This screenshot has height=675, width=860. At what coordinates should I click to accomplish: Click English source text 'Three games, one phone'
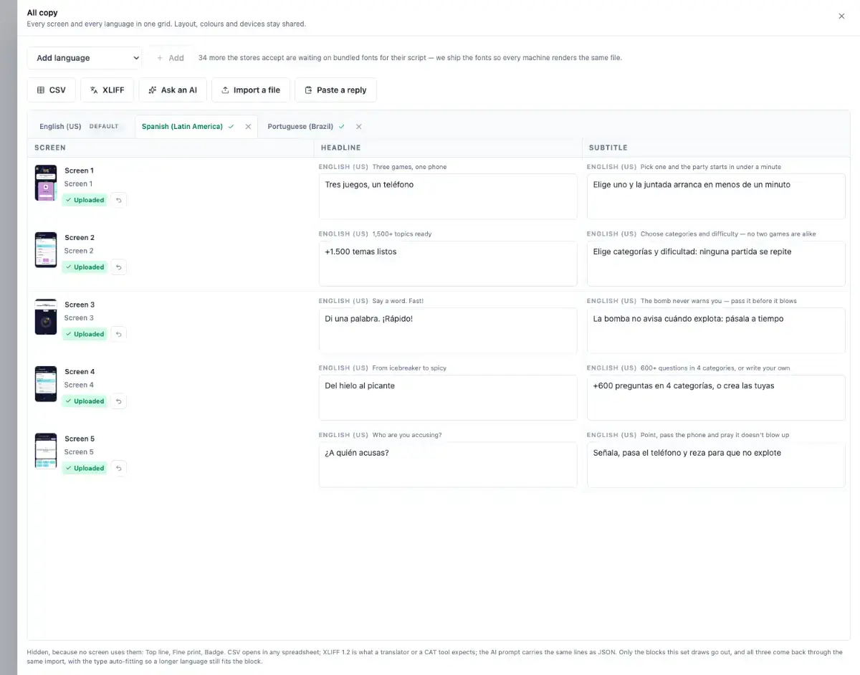[409, 167]
